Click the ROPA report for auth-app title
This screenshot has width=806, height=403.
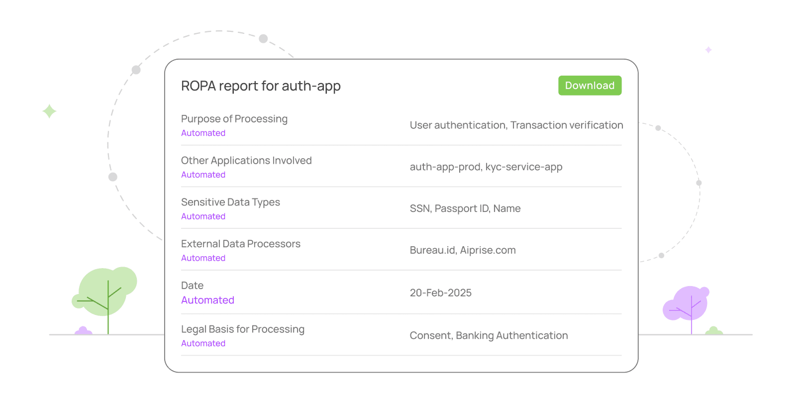click(x=261, y=86)
